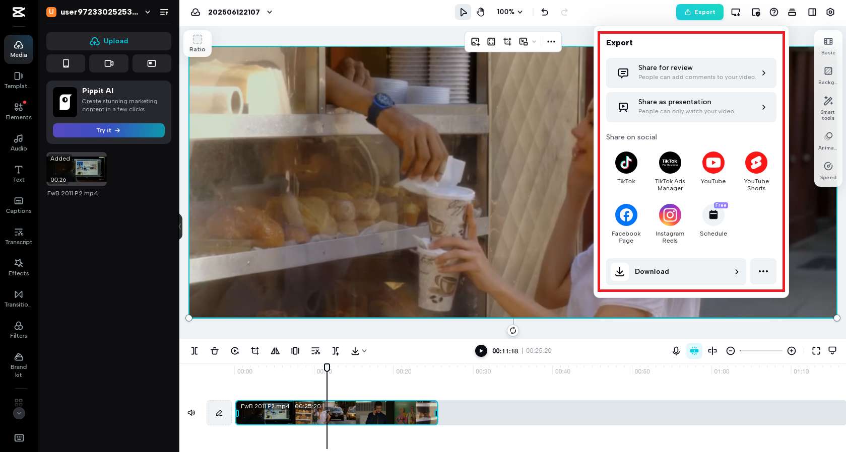Expand Share as presentation option
846x452 pixels.
pyautogui.click(x=691, y=107)
